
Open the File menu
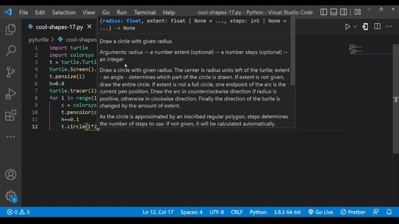pyautogui.click(x=24, y=12)
